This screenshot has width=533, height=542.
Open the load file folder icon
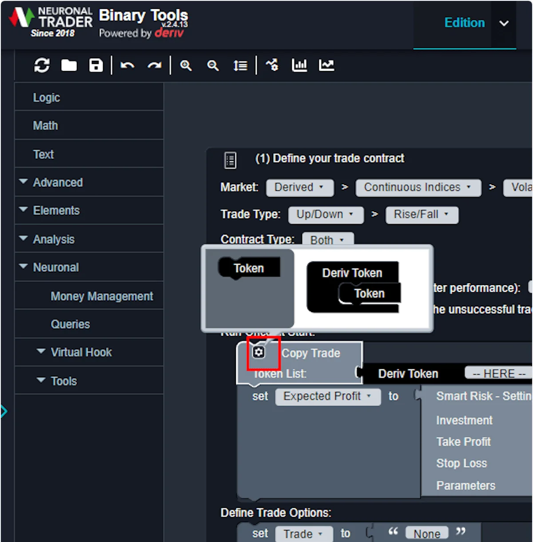pos(69,66)
